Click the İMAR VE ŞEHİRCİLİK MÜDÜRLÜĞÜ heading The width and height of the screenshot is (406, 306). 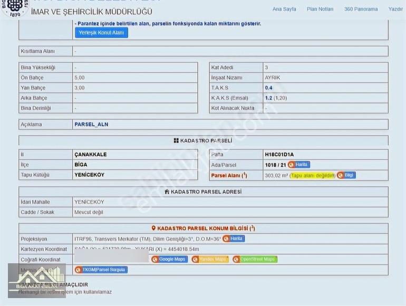pos(92,12)
